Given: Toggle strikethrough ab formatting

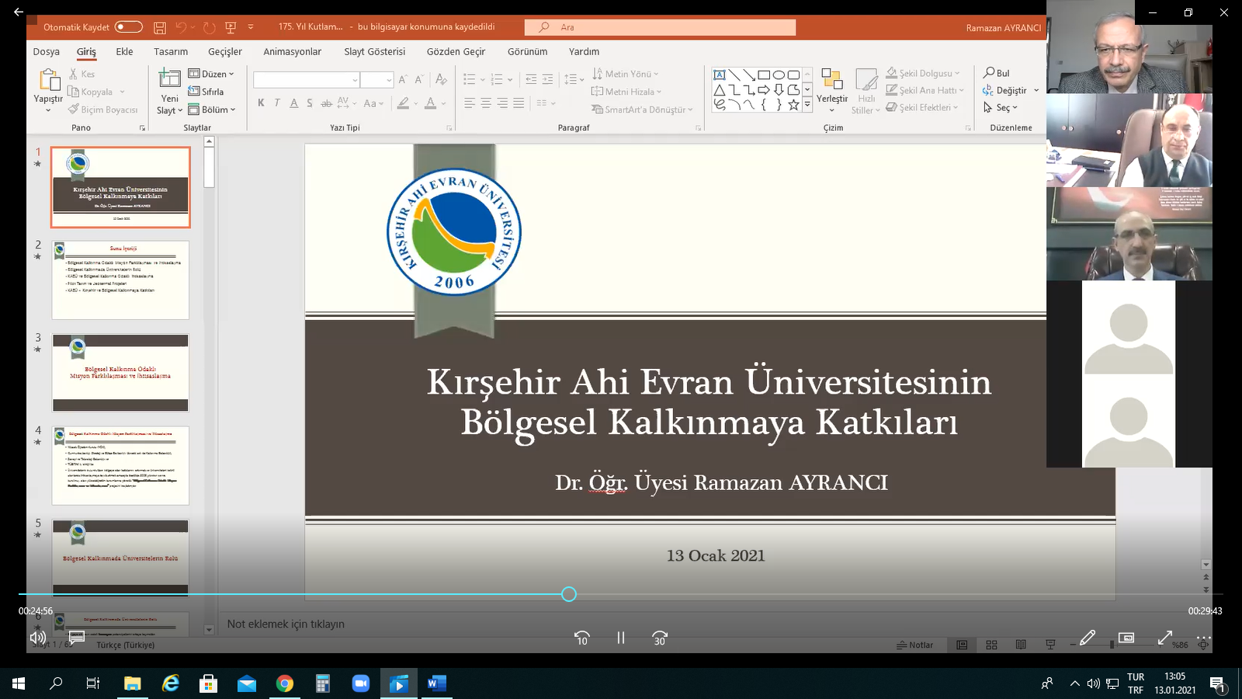Looking at the screenshot, I should [x=326, y=103].
